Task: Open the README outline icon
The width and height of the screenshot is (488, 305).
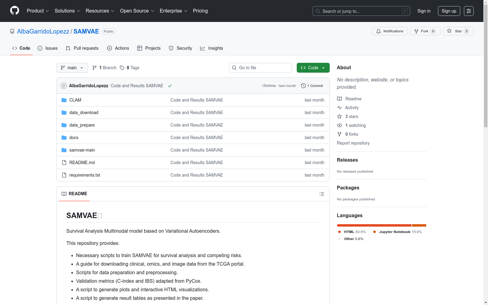Action: coord(321,194)
